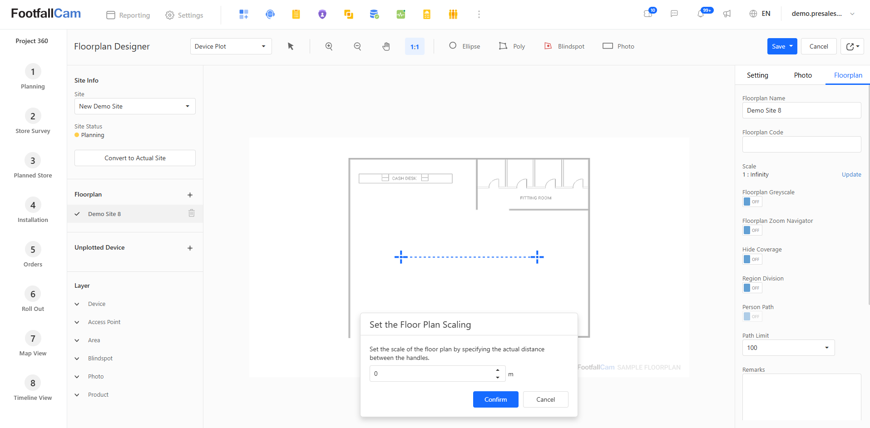Open the app grid plus icon
Screen dimensions: 870x428
coord(244,15)
